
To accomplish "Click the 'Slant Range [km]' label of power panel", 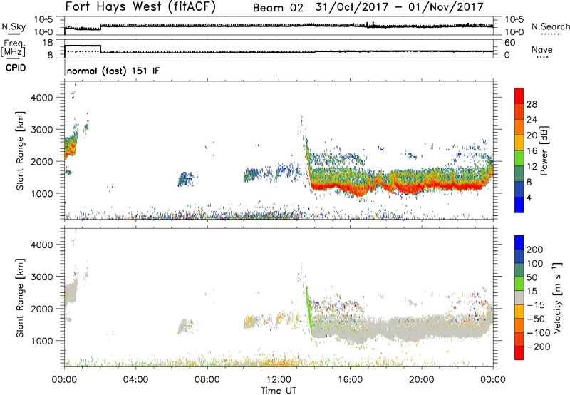I will point(20,150).
